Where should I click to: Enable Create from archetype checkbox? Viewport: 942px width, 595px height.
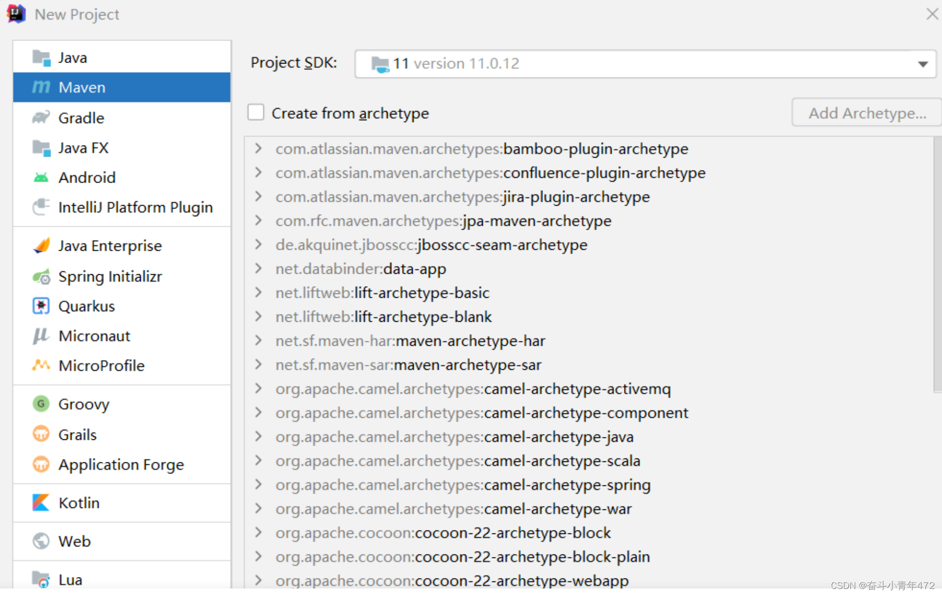click(256, 112)
